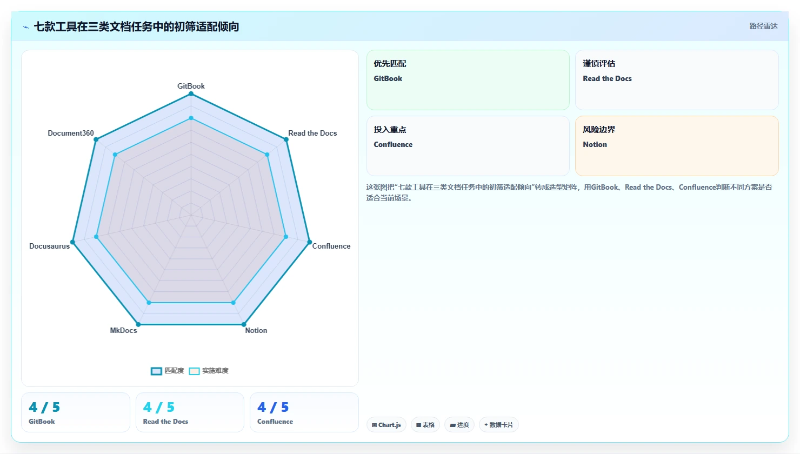Click the outer data point at Notion

pyautogui.click(x=244, y=324)
